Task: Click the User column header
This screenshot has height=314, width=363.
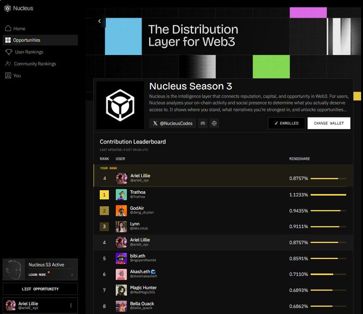Action: coord(120,159)
